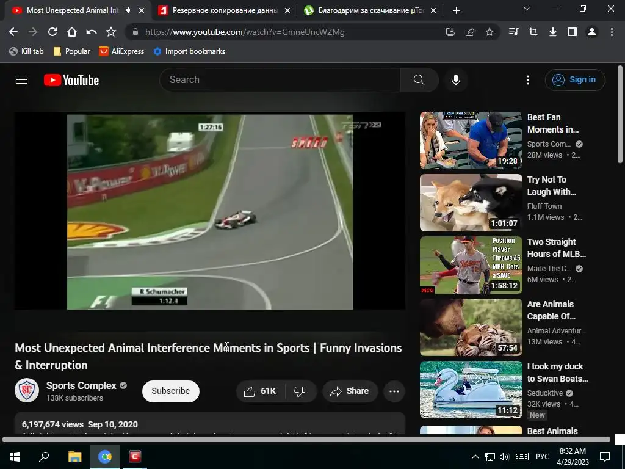625x469 pixels.
Task: Open the Popular bookmarks folder
Action: (x=72, y=51)
